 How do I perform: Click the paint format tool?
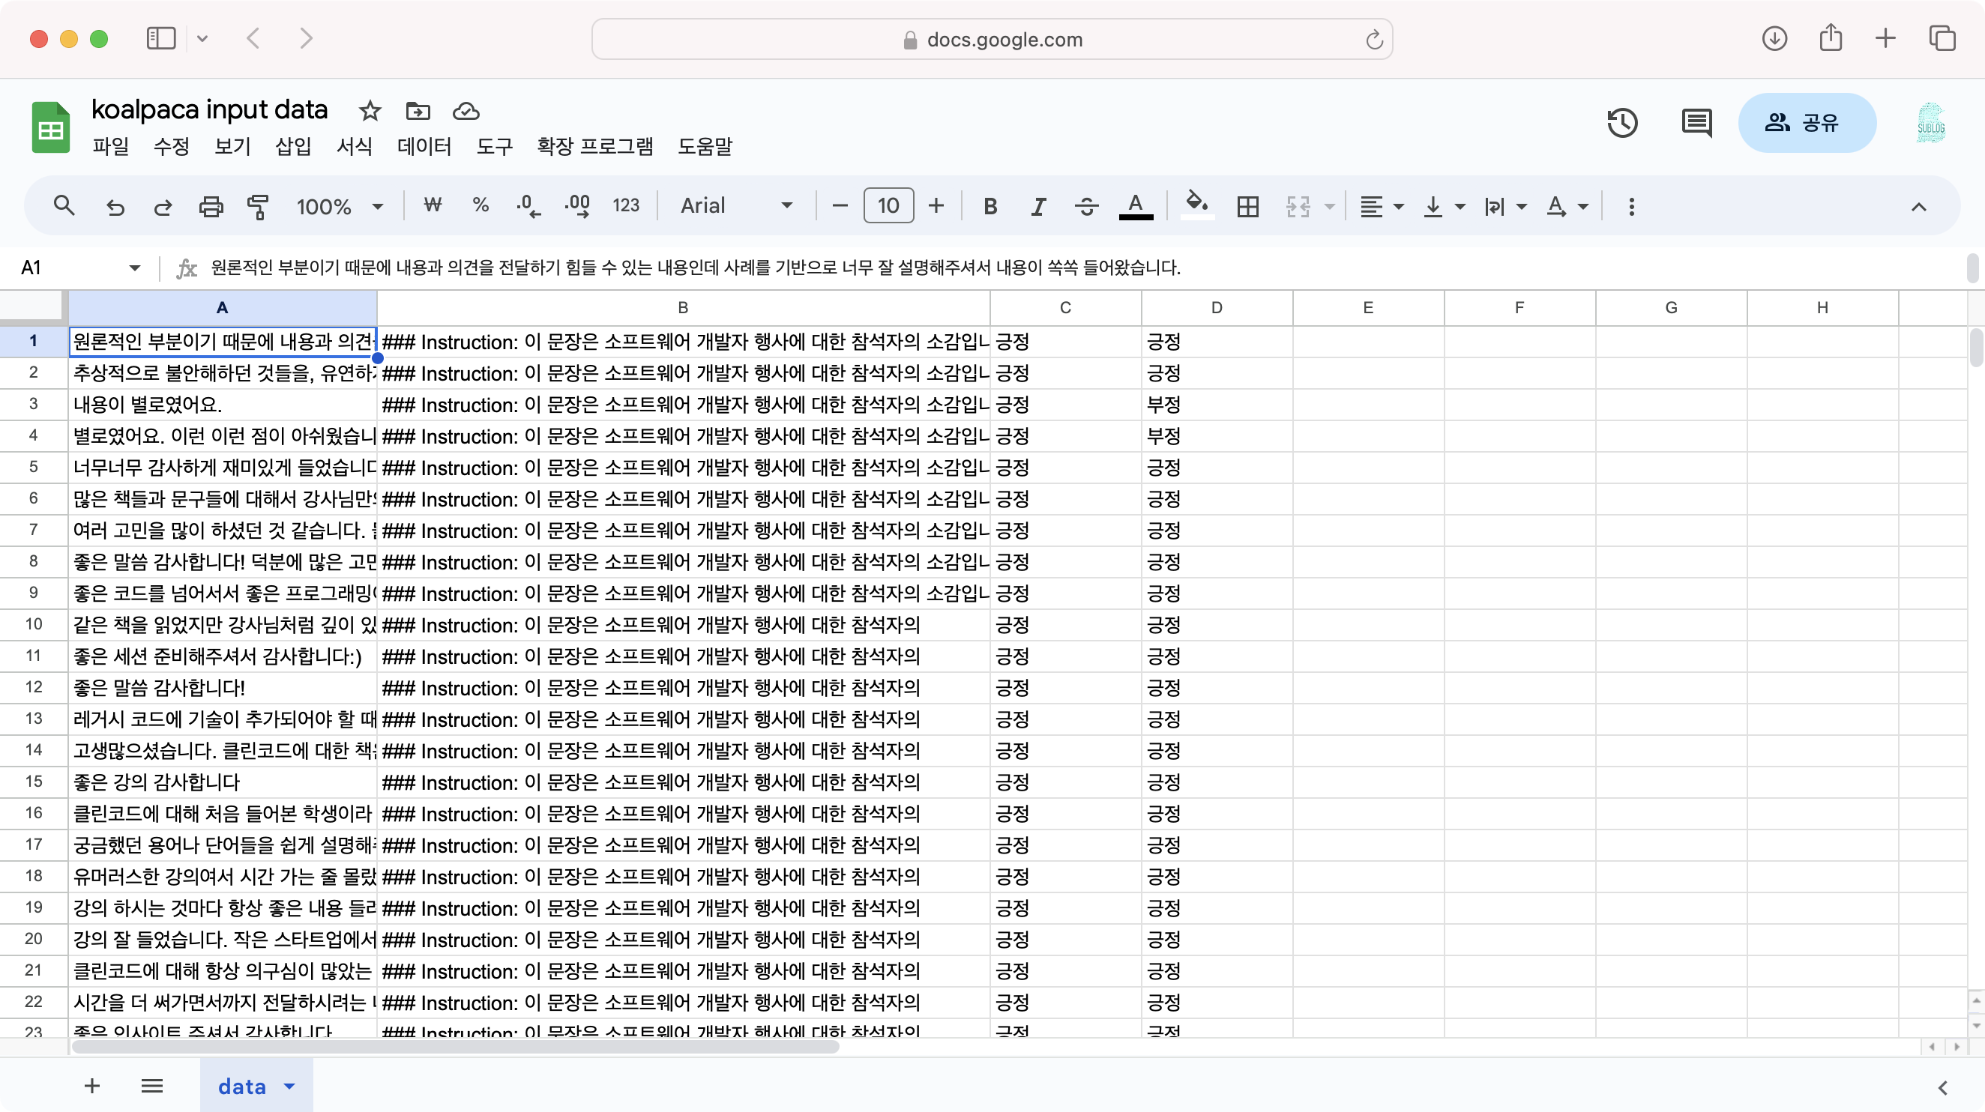257,205
